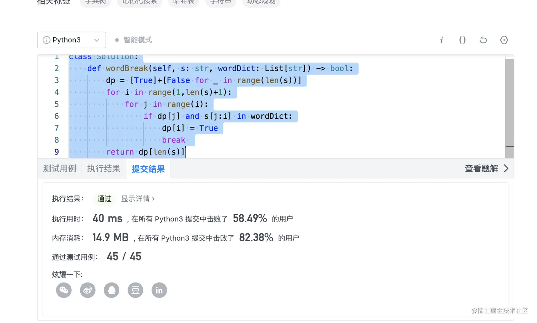537x323 pixels.
Task: Place cursor on the 'return dp[len(s)]' line
Action: (146, 152)
